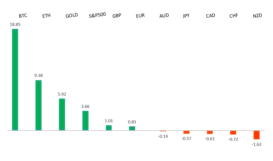Screen dimensions: 273x161
Task: Select the S&P500 category label
Action: (97, 15)
